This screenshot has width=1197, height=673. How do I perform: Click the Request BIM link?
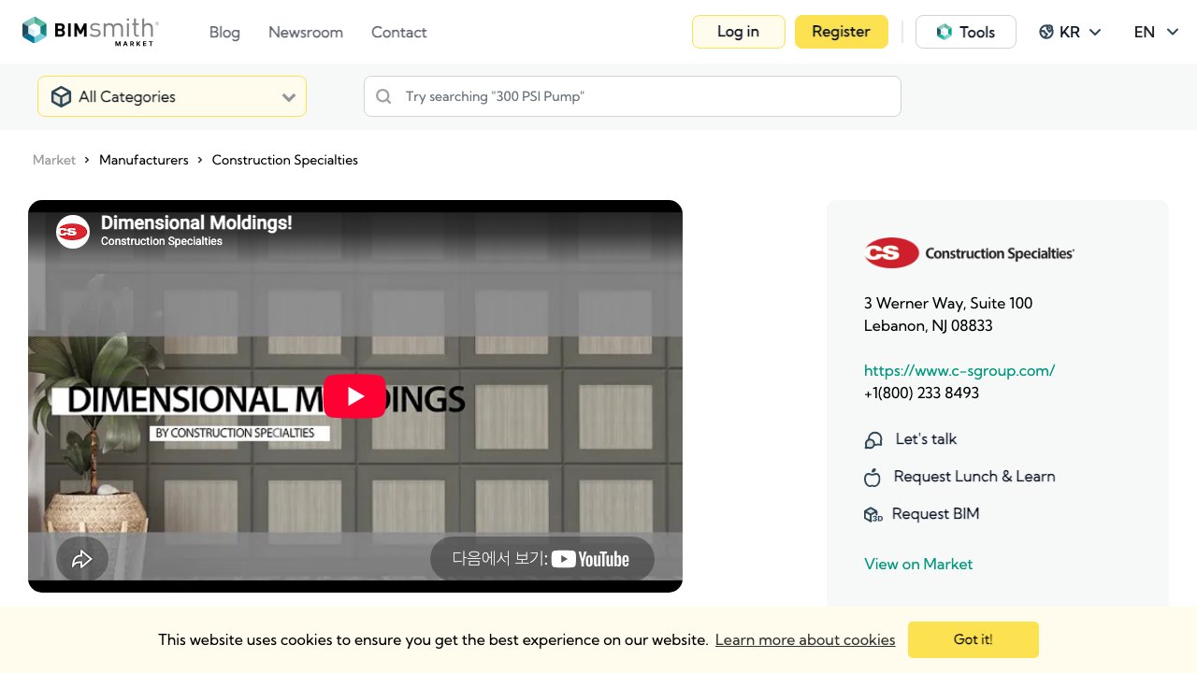(935, 513)
